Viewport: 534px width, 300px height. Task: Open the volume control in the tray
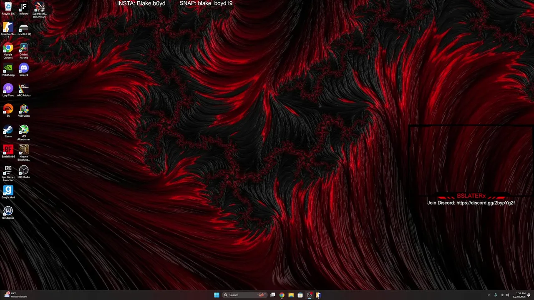(x=507, y=295)
